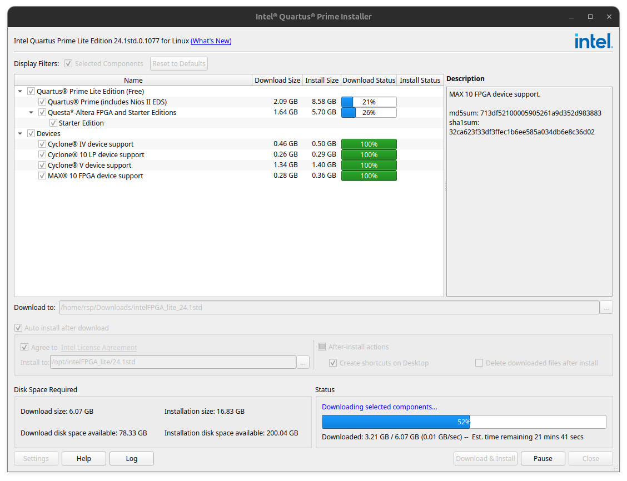Viewport: 627px width, 481px height.
Task: Click the overall download progress bar
Action: click(464, 422)
